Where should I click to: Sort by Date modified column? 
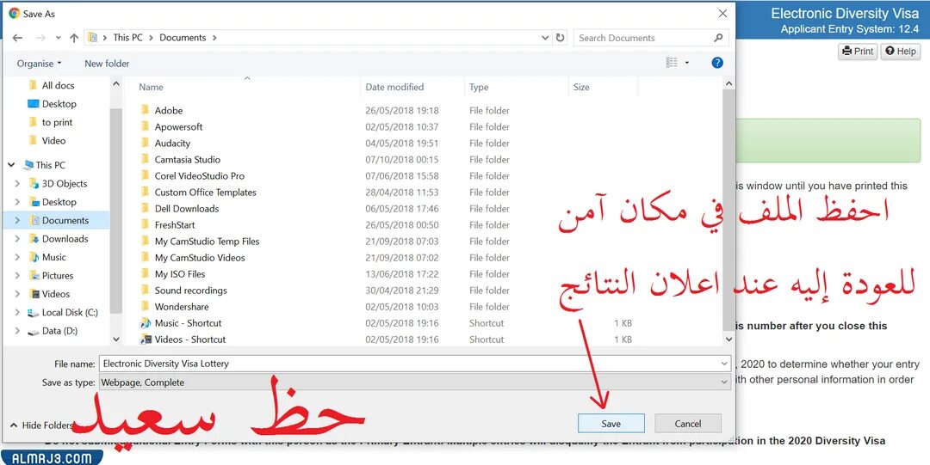click(394, 87)
